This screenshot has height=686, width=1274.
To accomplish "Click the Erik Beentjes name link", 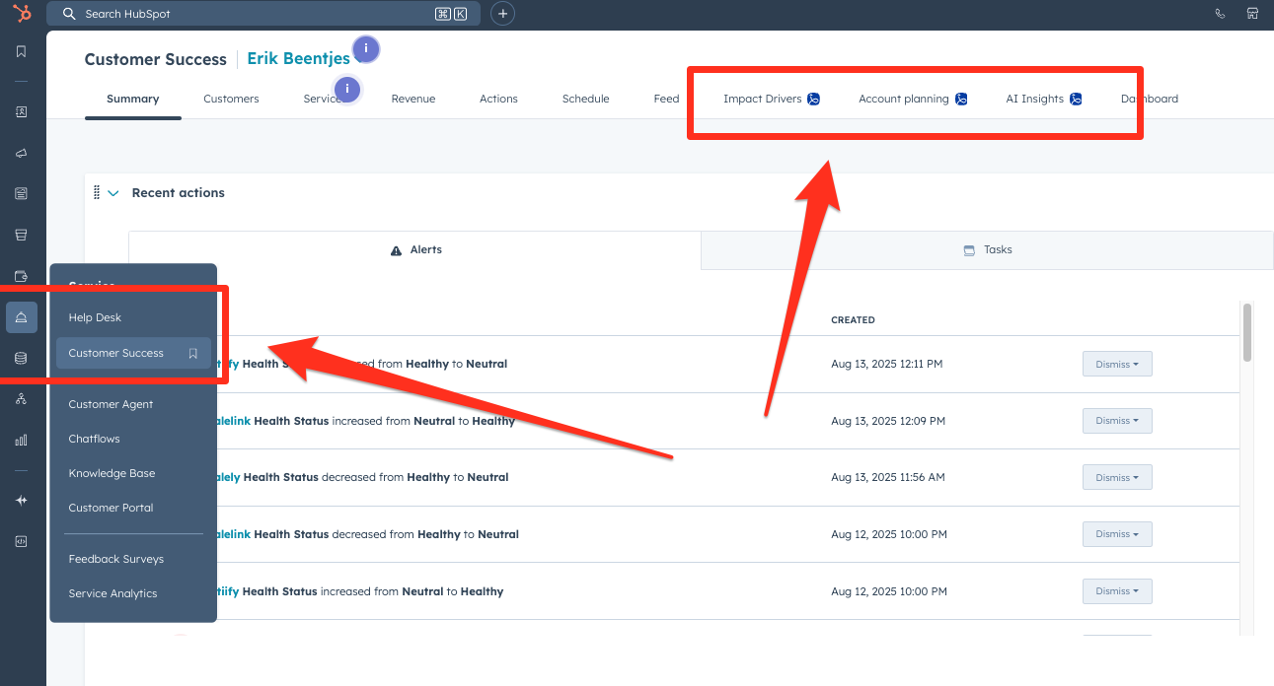I will 298,59.
